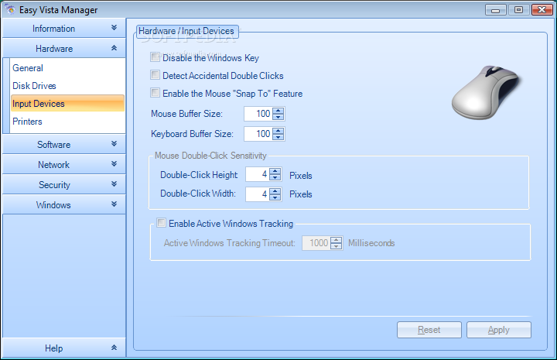The width and height of the screenshot is (557, 360).
Task: Click the Hardware header label
Action: tap(54, 49)
